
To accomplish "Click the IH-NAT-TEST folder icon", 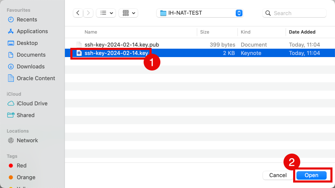I will click(163, 13).
